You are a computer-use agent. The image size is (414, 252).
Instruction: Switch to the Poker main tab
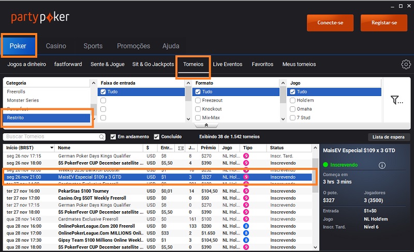pyautogui.click(x=18, y=46)
